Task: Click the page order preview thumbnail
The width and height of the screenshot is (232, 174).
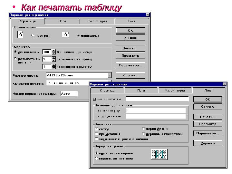Action: (159, 154)
